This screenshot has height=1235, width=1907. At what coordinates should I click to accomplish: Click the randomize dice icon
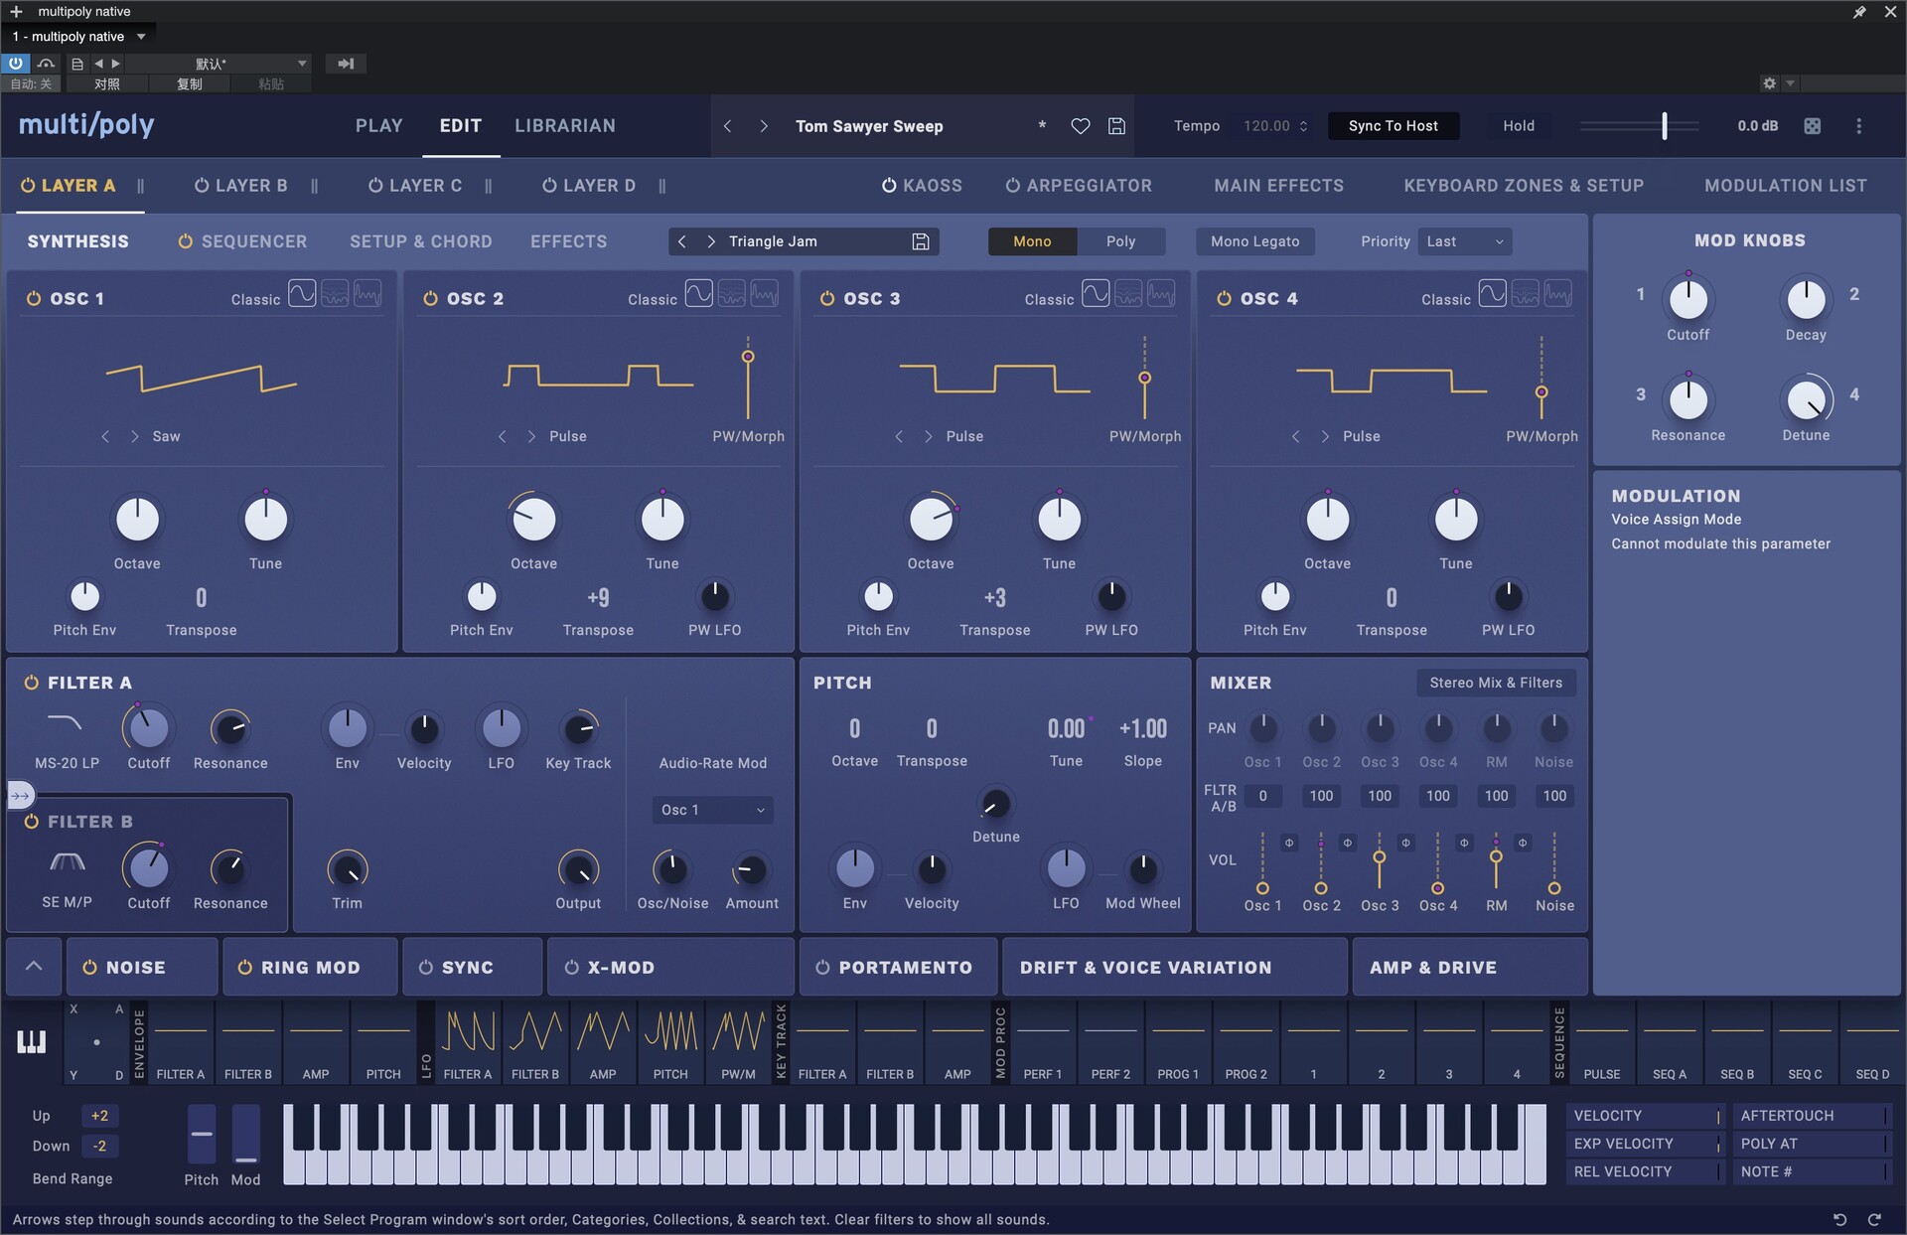[1813, 126]
